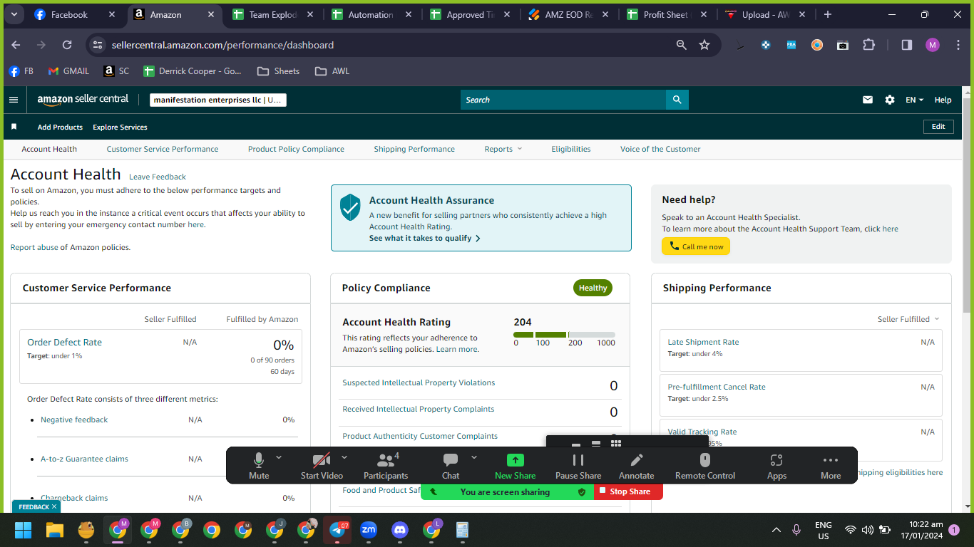
Task: Click the Edit button
Action: coord(938,127)
